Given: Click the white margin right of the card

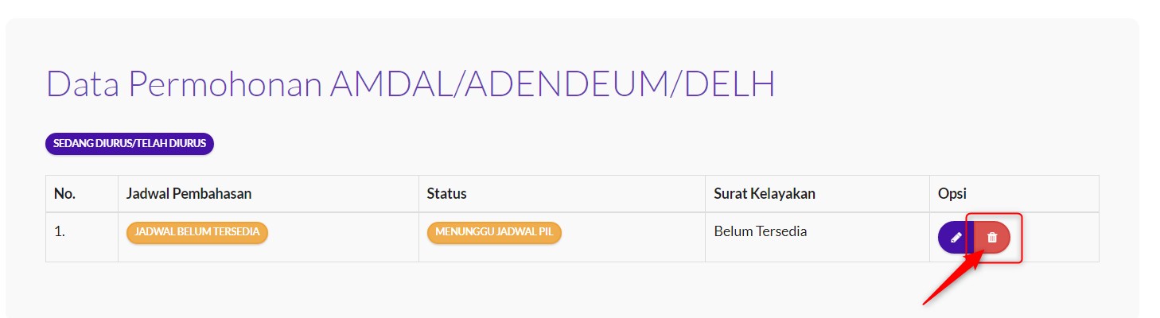Looking at the screenshot, I should pos(1150,159).
